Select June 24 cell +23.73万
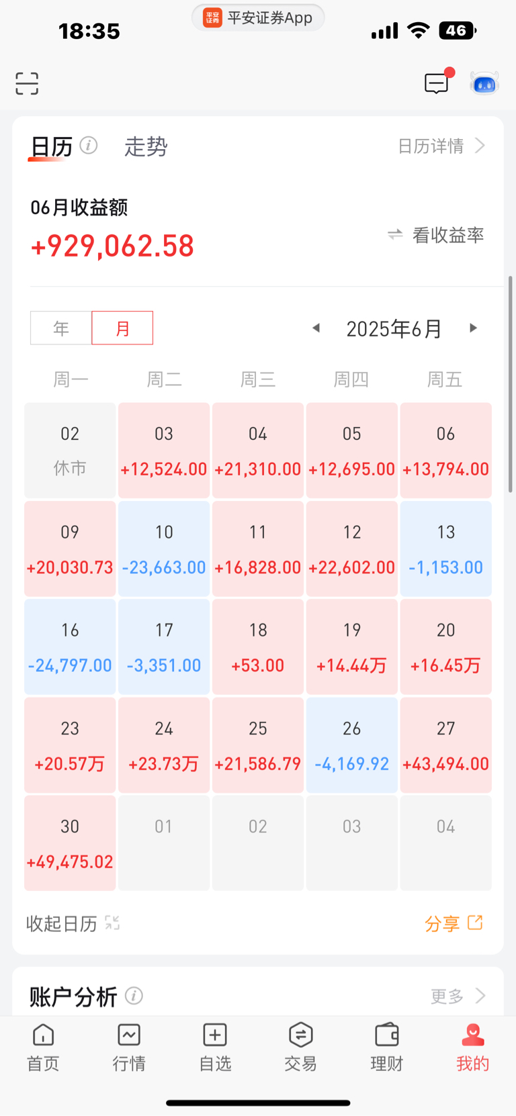The width and height of the screenshot is (516, 1116). click(x=164, y=745)
